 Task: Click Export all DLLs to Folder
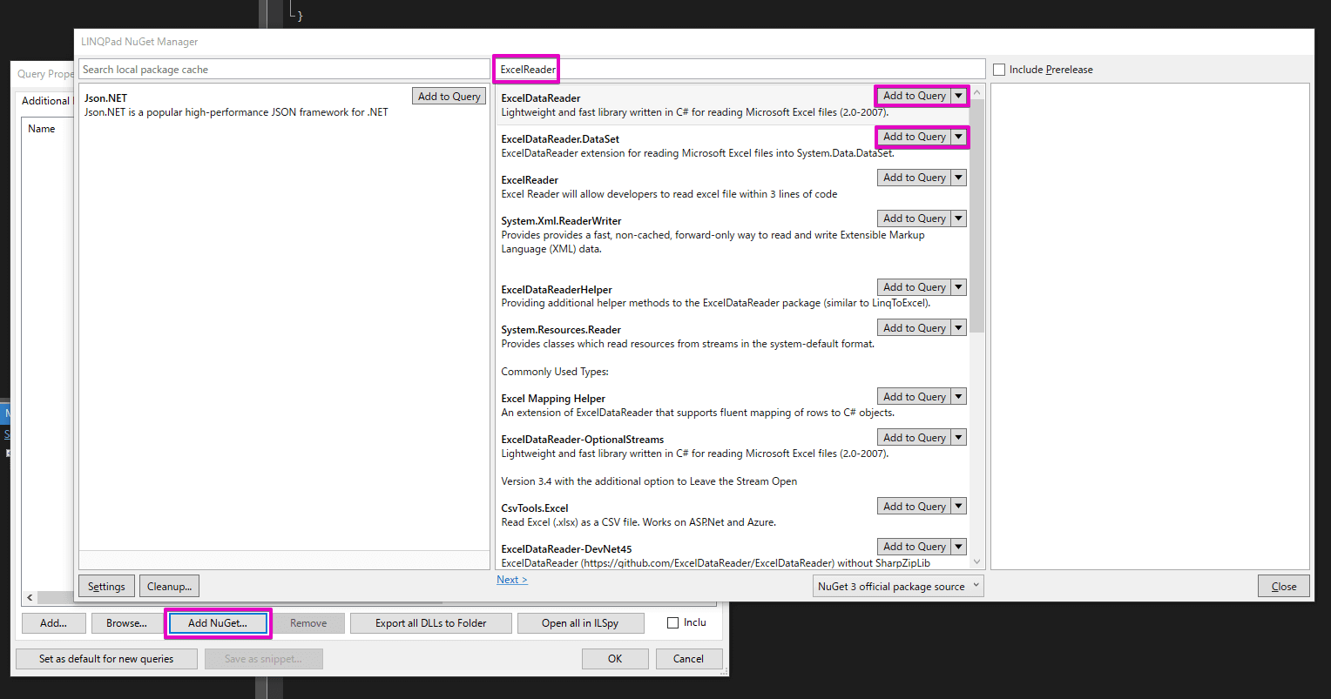pyautogui.click(x=430, y=623)
